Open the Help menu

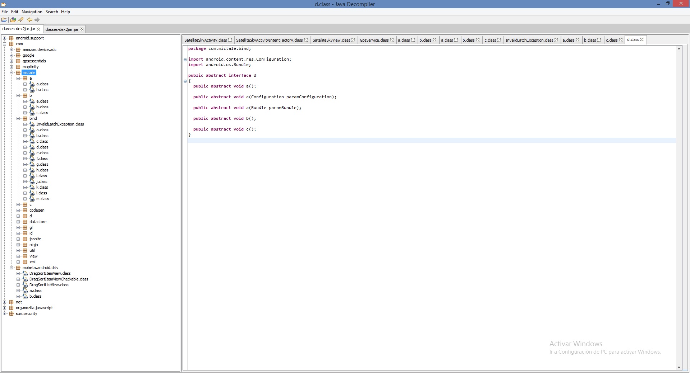click(65, 12)
